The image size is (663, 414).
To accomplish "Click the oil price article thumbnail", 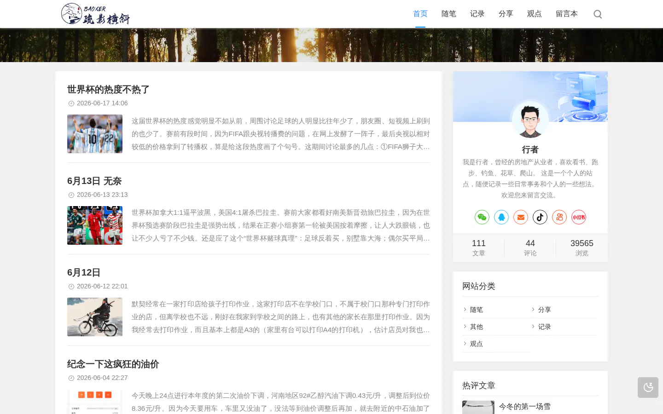I will point(95,402).
